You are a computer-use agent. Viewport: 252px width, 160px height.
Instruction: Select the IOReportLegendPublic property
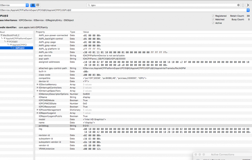[143, 116]
